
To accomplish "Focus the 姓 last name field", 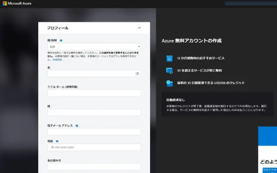I will point(94,112).
